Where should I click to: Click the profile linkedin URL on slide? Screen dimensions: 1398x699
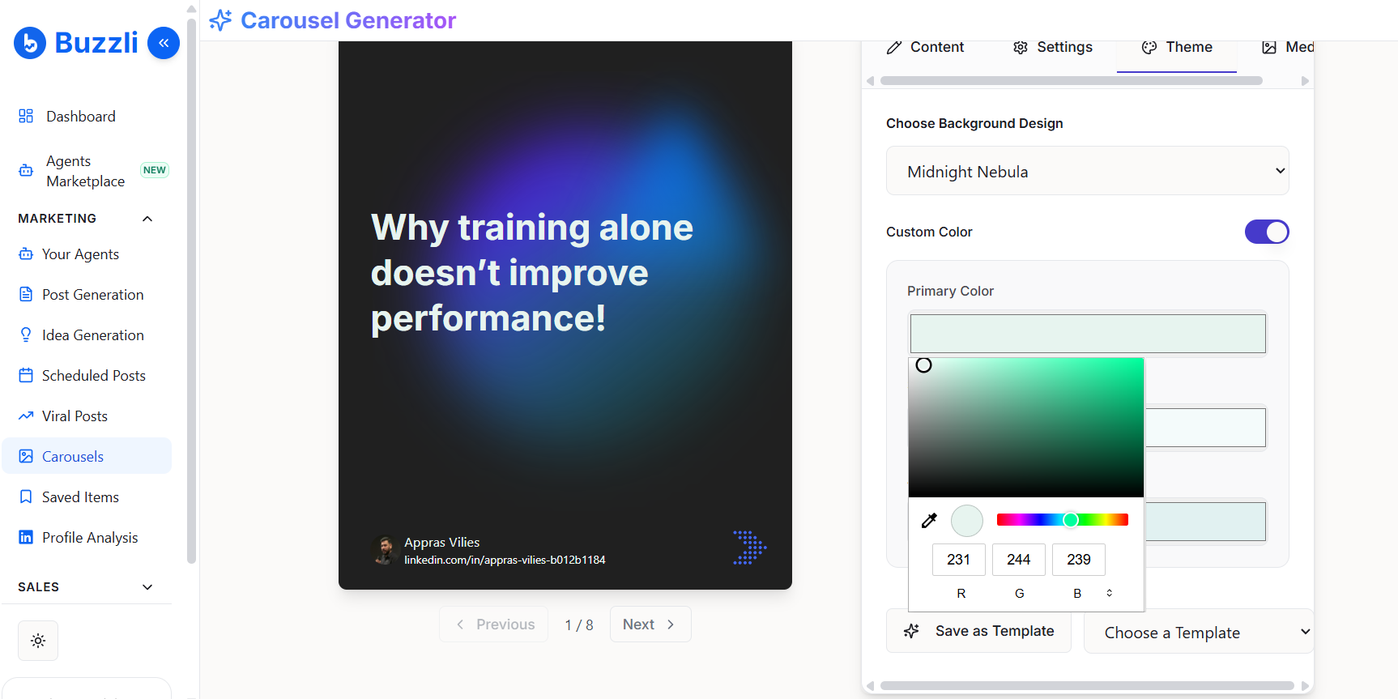tap(505, 560)
